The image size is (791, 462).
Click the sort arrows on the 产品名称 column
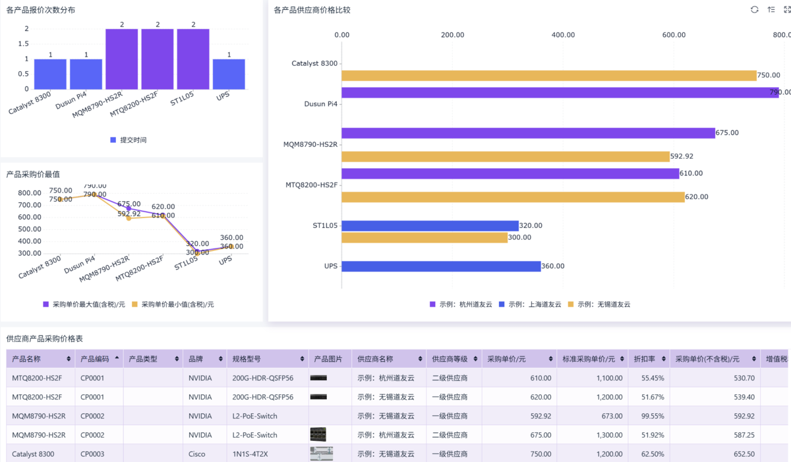[x=69, y=359]
